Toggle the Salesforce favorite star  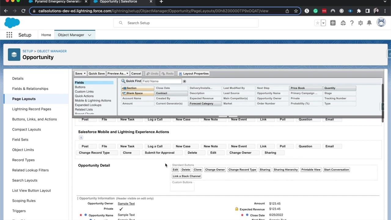(318, 23)
